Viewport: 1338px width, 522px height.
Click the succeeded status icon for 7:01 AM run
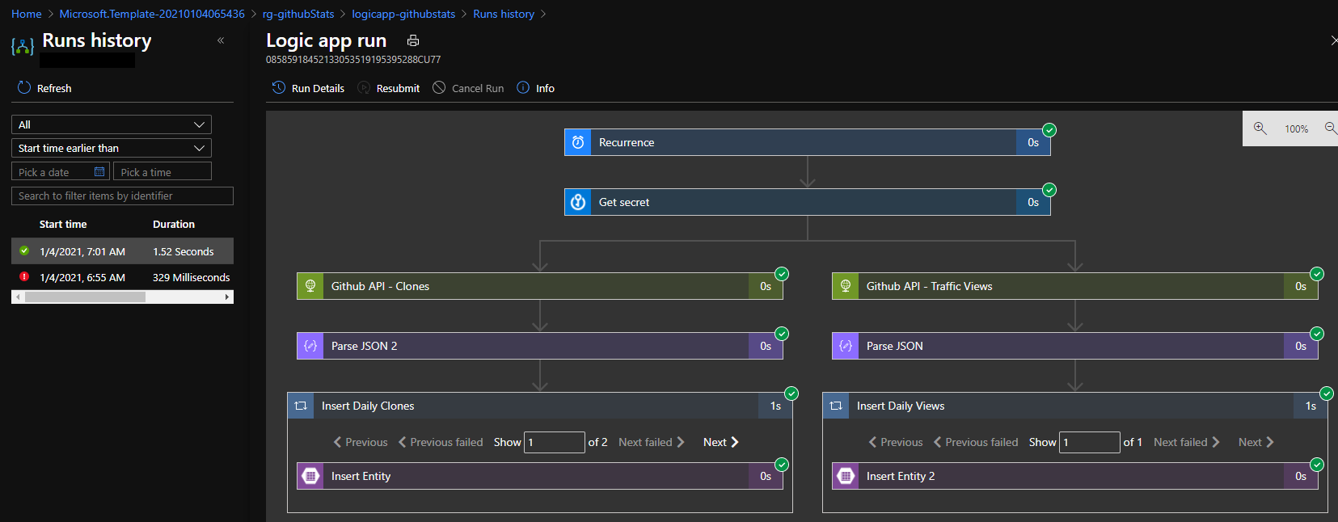[x=24, y=250]
